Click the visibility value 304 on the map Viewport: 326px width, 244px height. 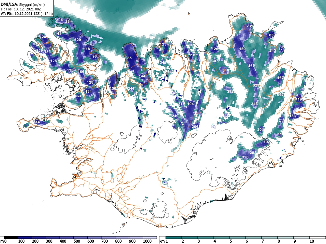59,20
